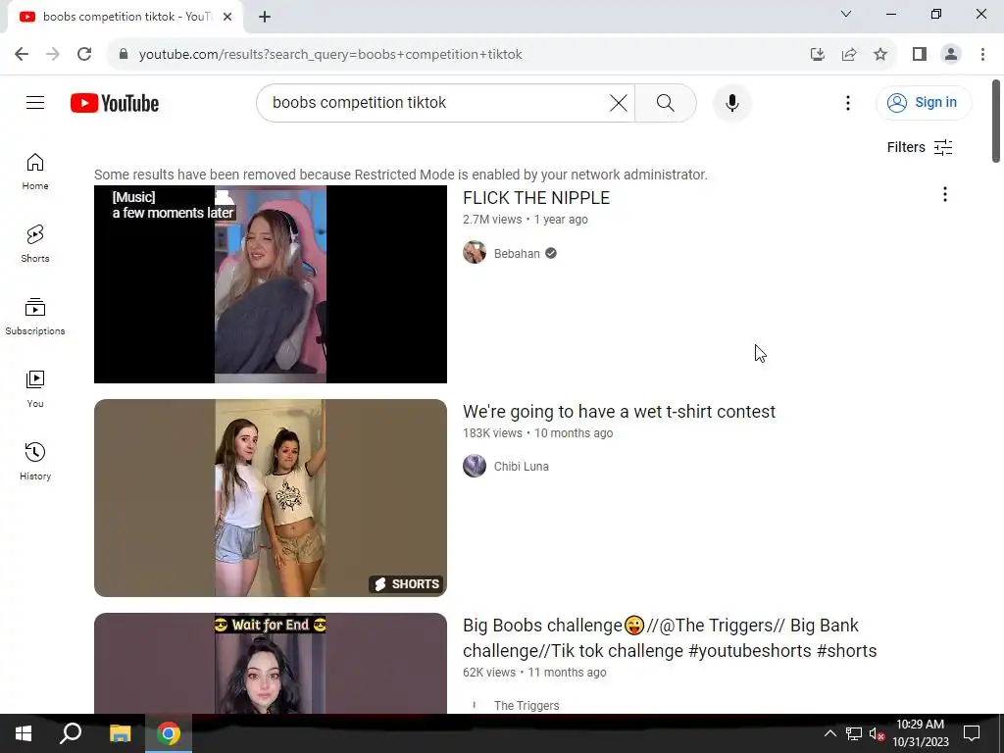Open the notification center
This screenshot has width=1004, height=753.
pyautogui.click(x=972, y=733)
